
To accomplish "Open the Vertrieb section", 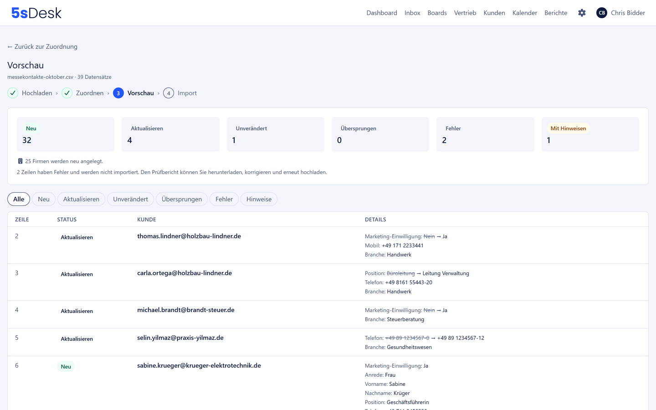I will click(465, 13).
